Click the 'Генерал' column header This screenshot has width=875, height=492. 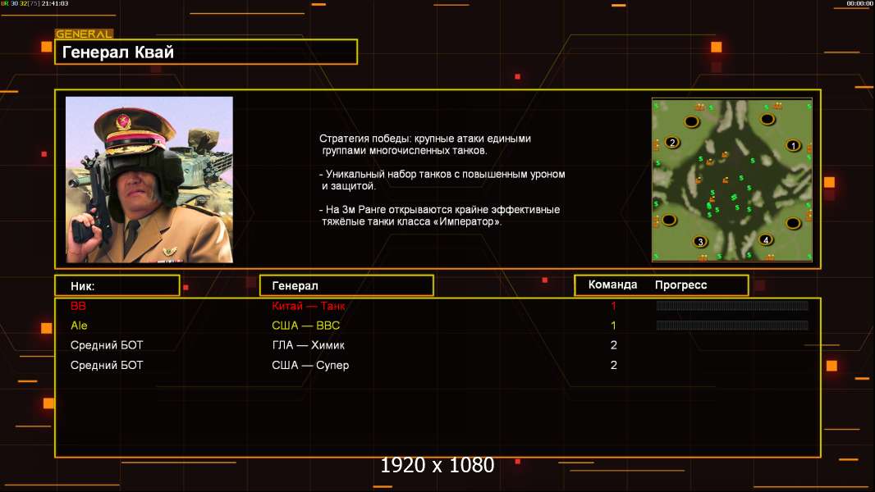pos(346,286)
